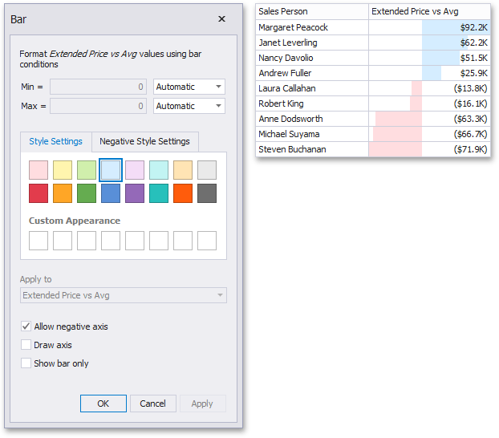
Task: Click Extended Price vs Avg column header
Action: 430,12
